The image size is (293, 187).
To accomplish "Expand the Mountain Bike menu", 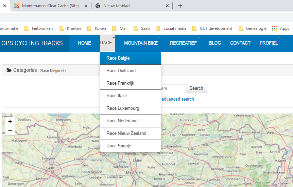I will (141, 43).
